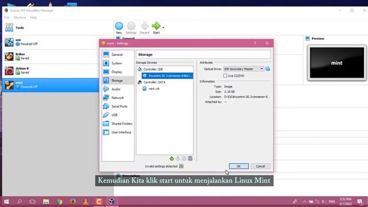Click the choose optical disk file icon
Screen dimensions: 368x207
(x=267, y=69)
